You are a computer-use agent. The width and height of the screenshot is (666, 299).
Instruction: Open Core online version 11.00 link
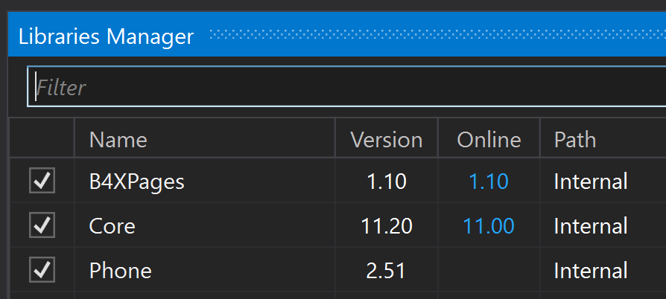click(489, 225)
